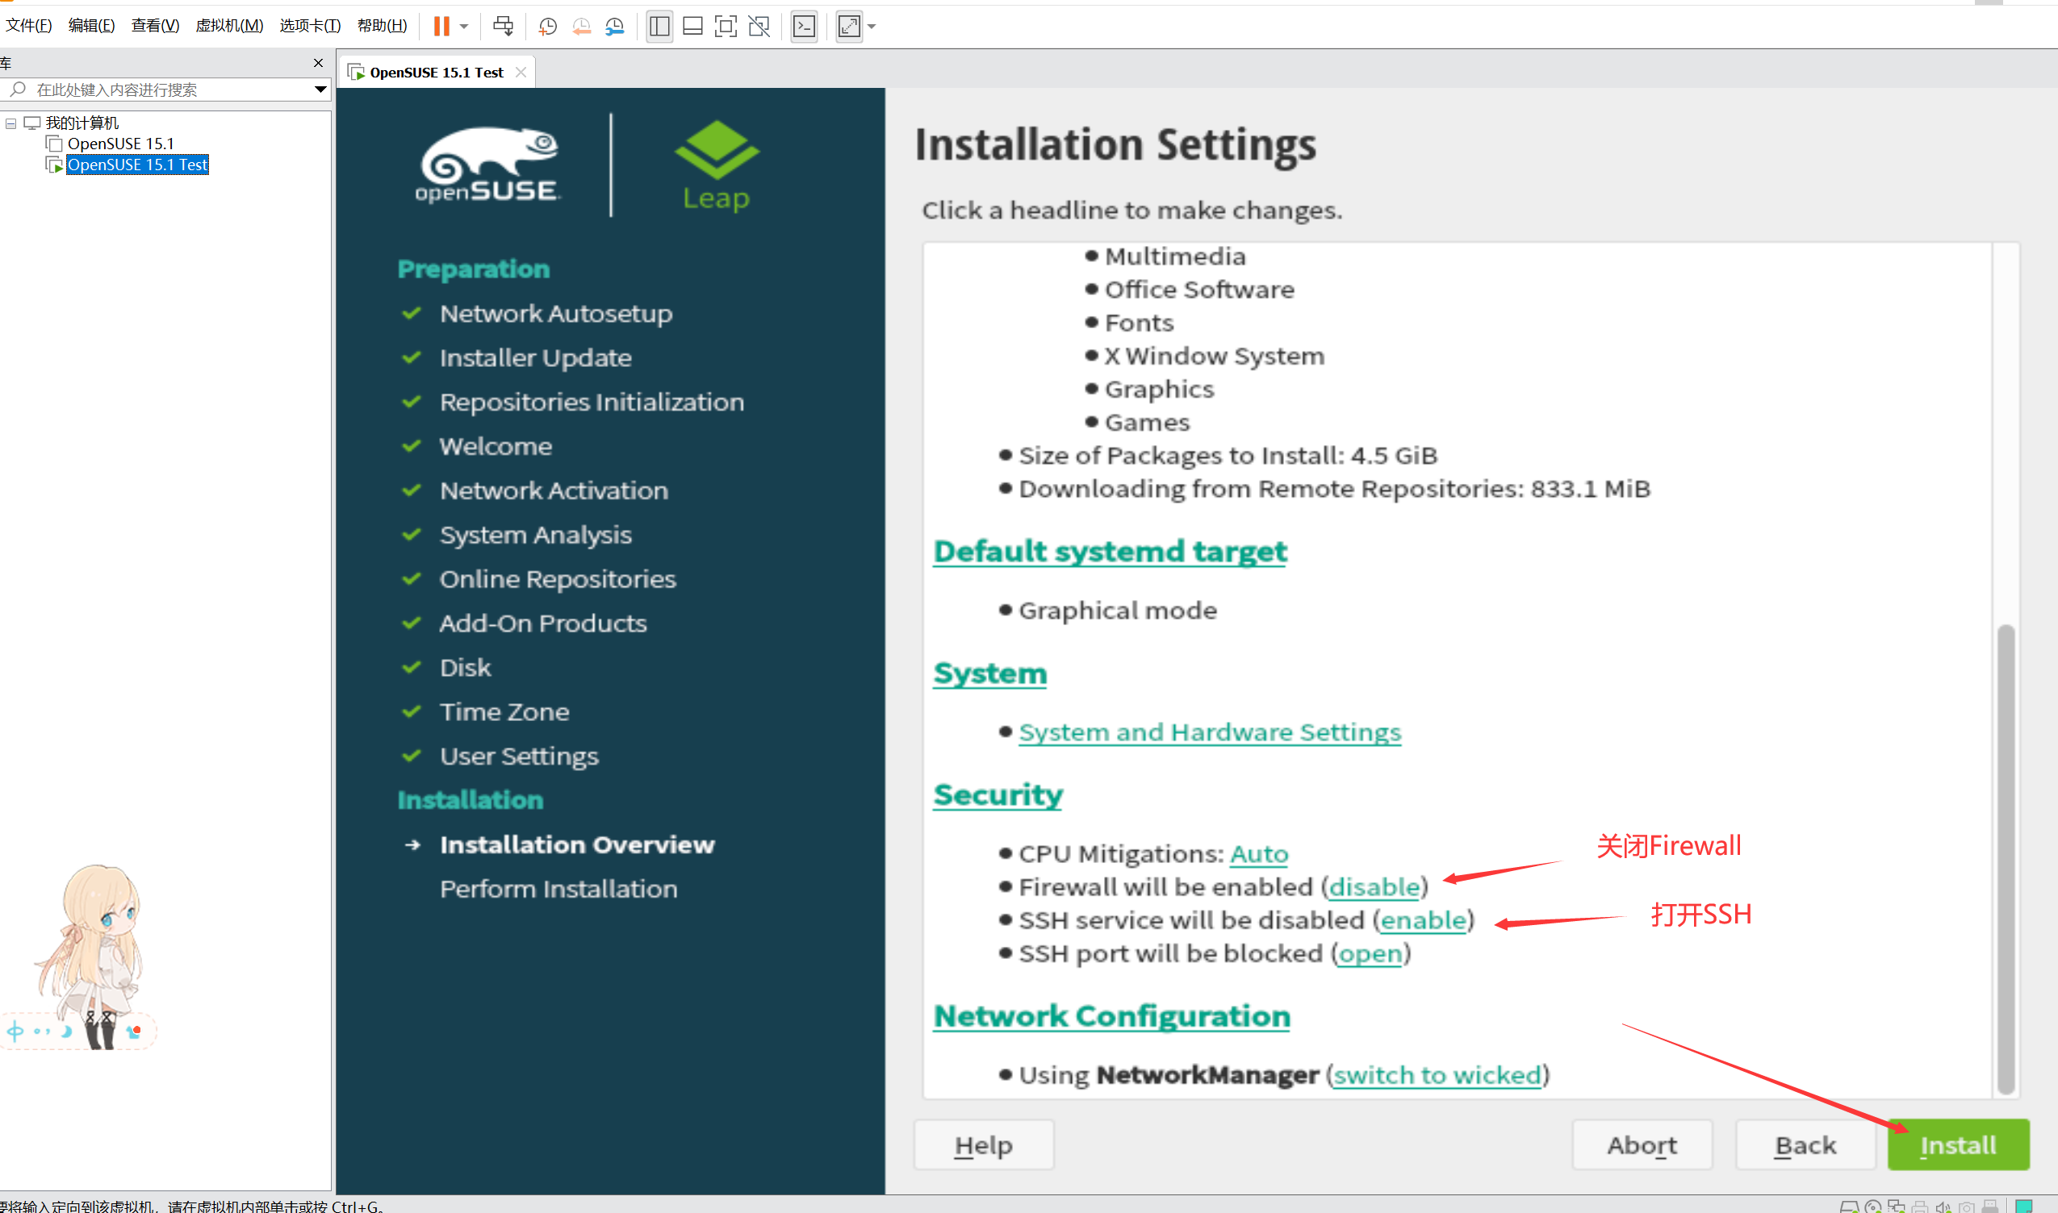The width and height of the screenshot is (2058, 1213).
Task: Open the 虚拟机(M) menu
Action: click(229, 25)
